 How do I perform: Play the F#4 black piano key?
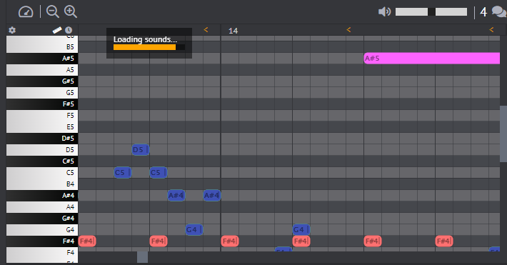click(42, 241)
